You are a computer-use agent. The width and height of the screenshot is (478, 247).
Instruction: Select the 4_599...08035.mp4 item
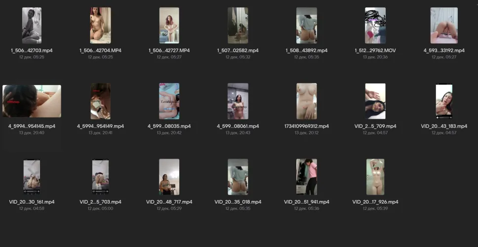pos(169,101)
